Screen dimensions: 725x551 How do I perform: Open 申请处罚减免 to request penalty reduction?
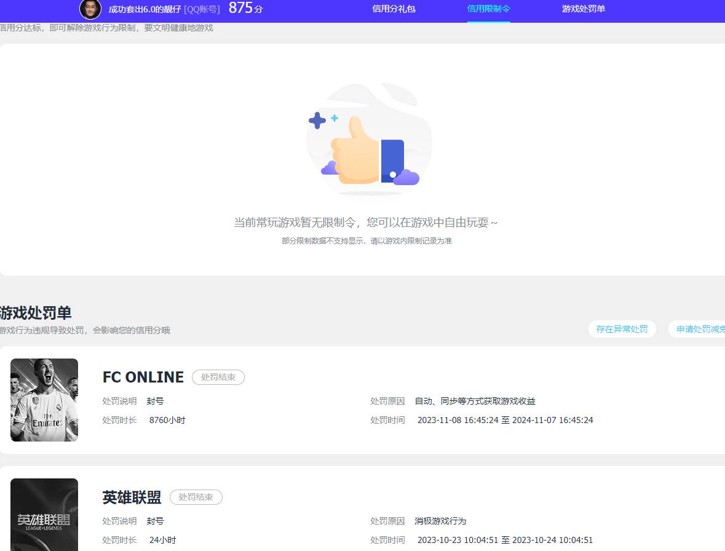pyautogui.click(x=701, y=329)
